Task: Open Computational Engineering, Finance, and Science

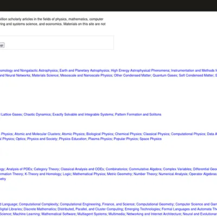Action: (97, 204)
